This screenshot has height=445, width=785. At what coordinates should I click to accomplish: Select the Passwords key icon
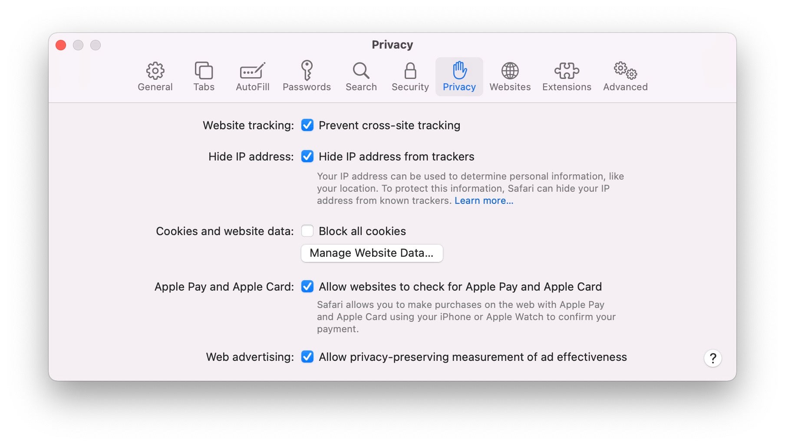pos(307,71)
